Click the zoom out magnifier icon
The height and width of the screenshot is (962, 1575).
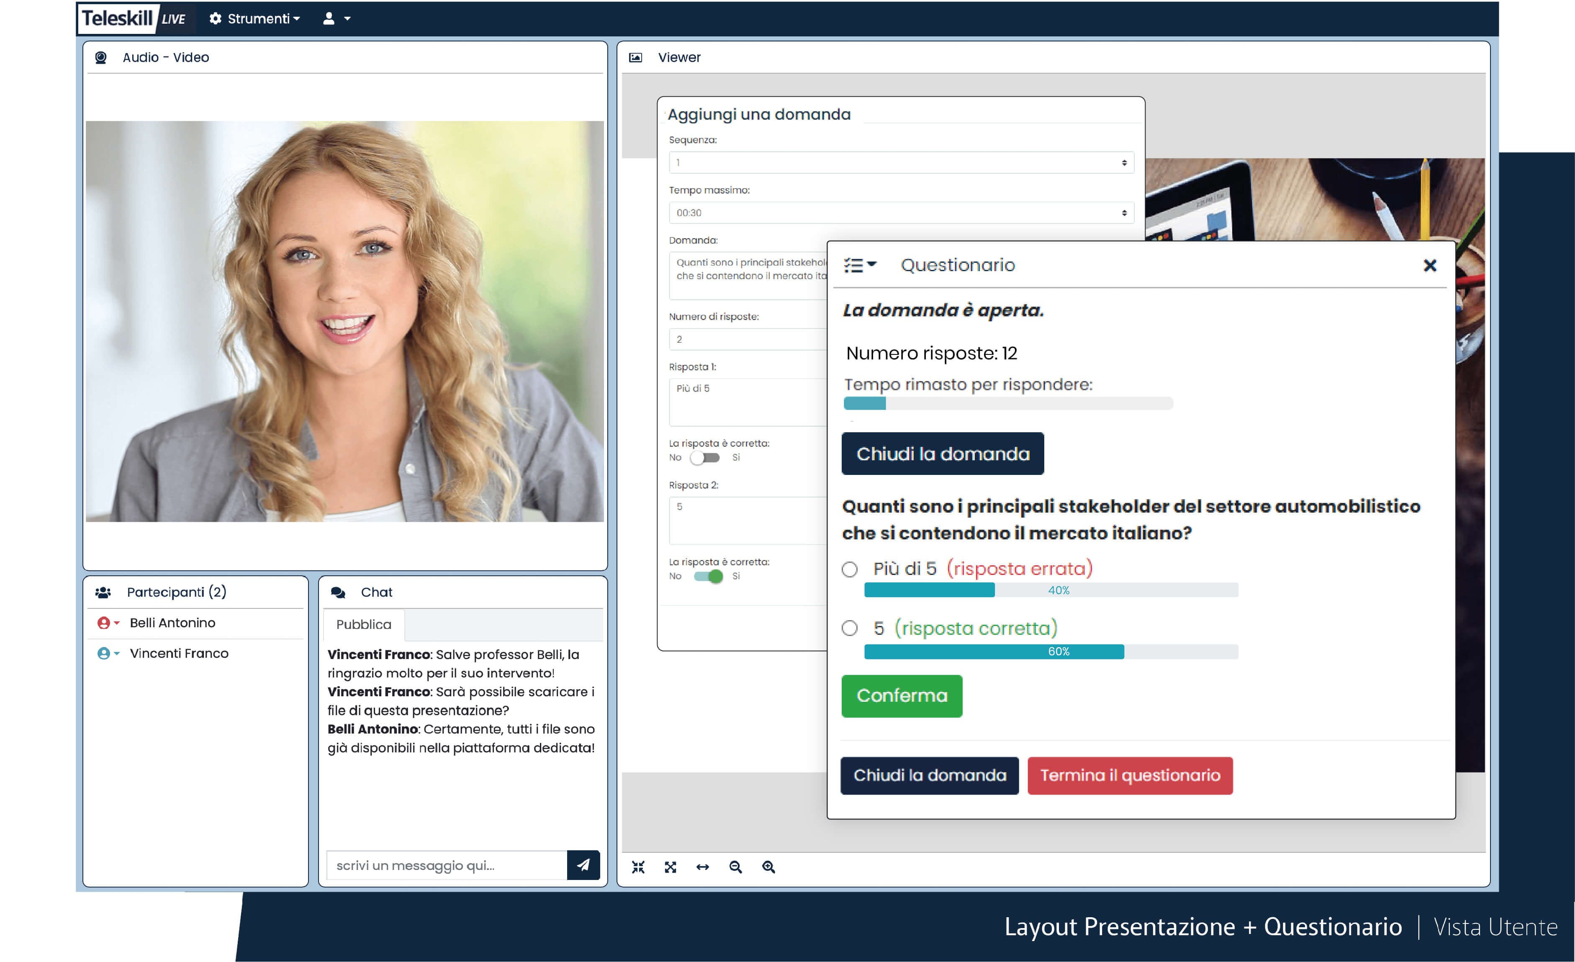(735, 867)
